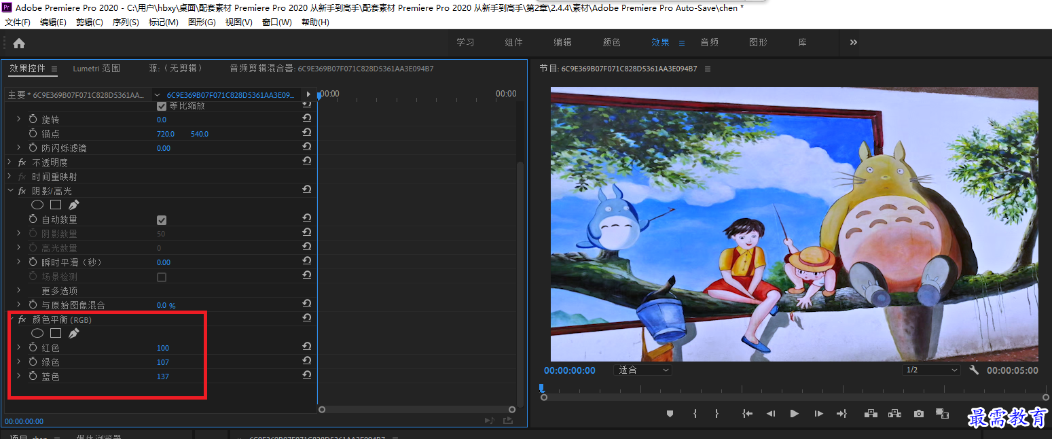The image size is (1052, 439).
Task: Collapse the 阴影/高光 effect
Action: tap(10, 191)
